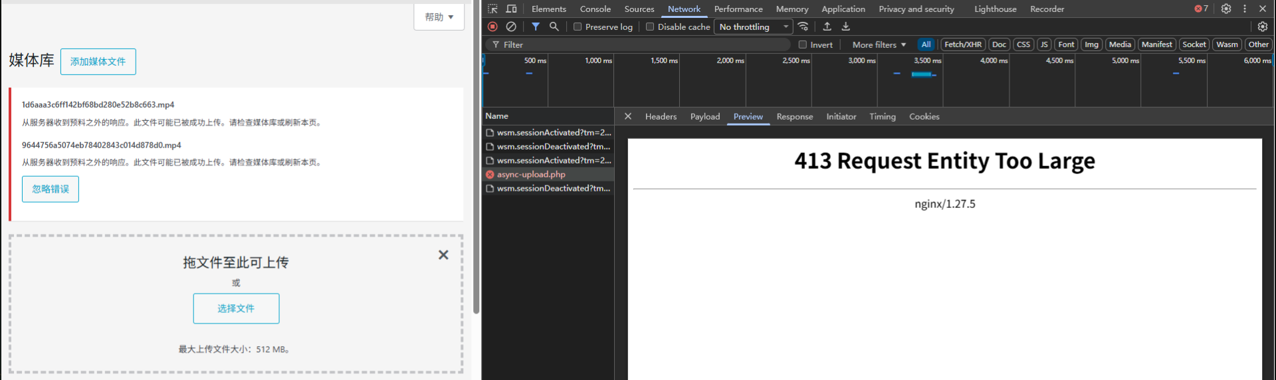Image resolution: width=1276 pixels, height=380 pixels.
Task: Open the Application tab
Action: pos(843,9)
